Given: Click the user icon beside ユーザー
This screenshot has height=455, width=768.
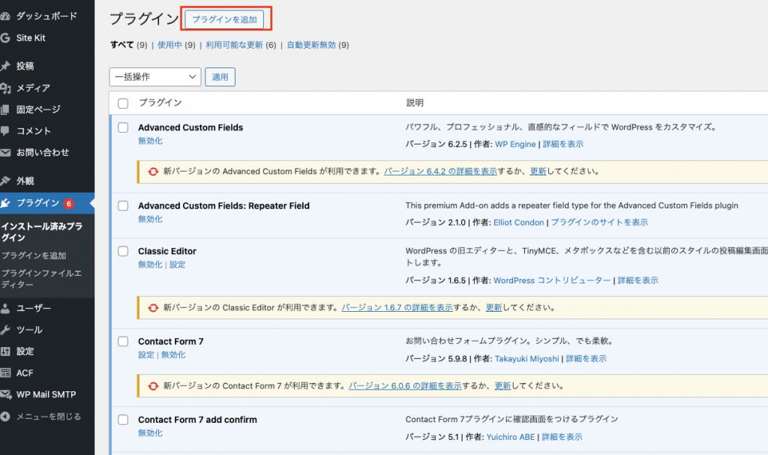Looking at the screenshot, I should coord(5,308).
